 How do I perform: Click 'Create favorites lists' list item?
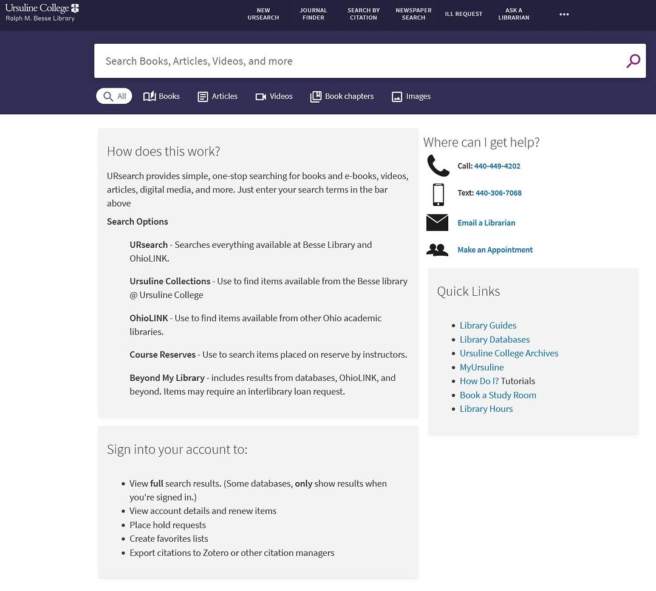[x=169, y=539]
